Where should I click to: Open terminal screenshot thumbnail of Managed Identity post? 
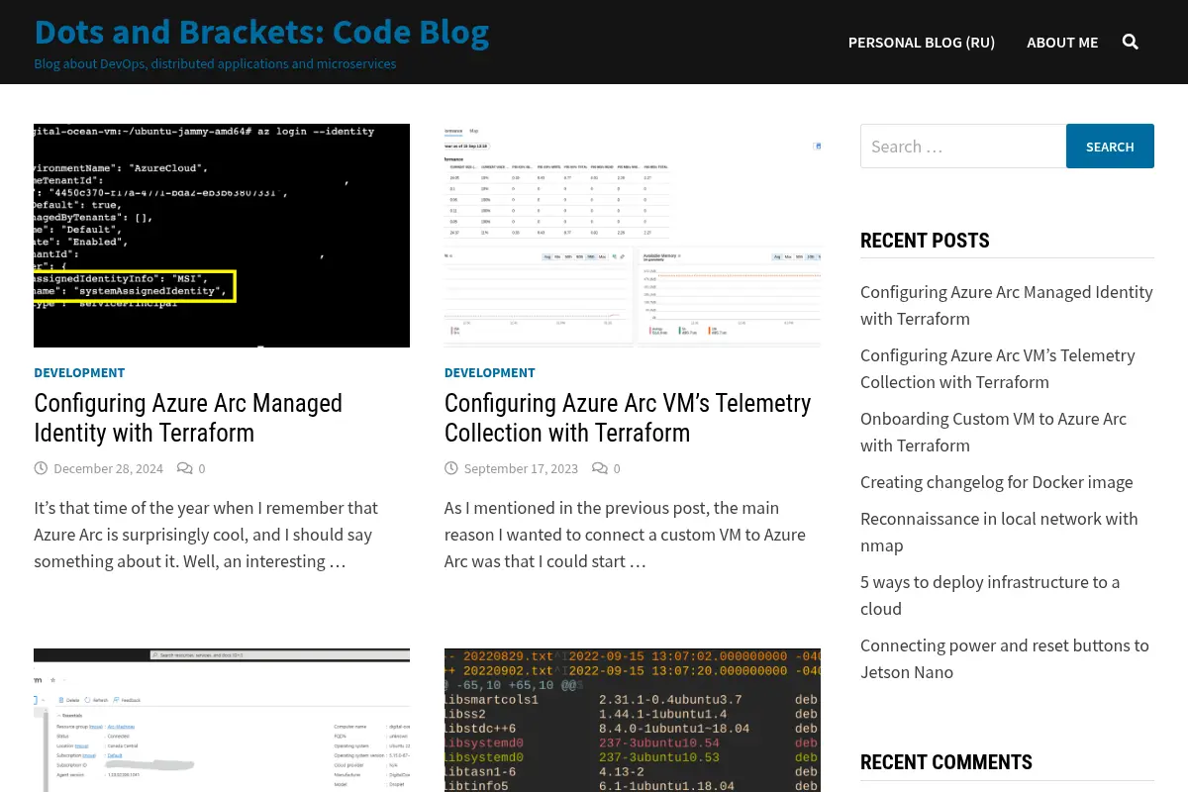coord(222,236)
